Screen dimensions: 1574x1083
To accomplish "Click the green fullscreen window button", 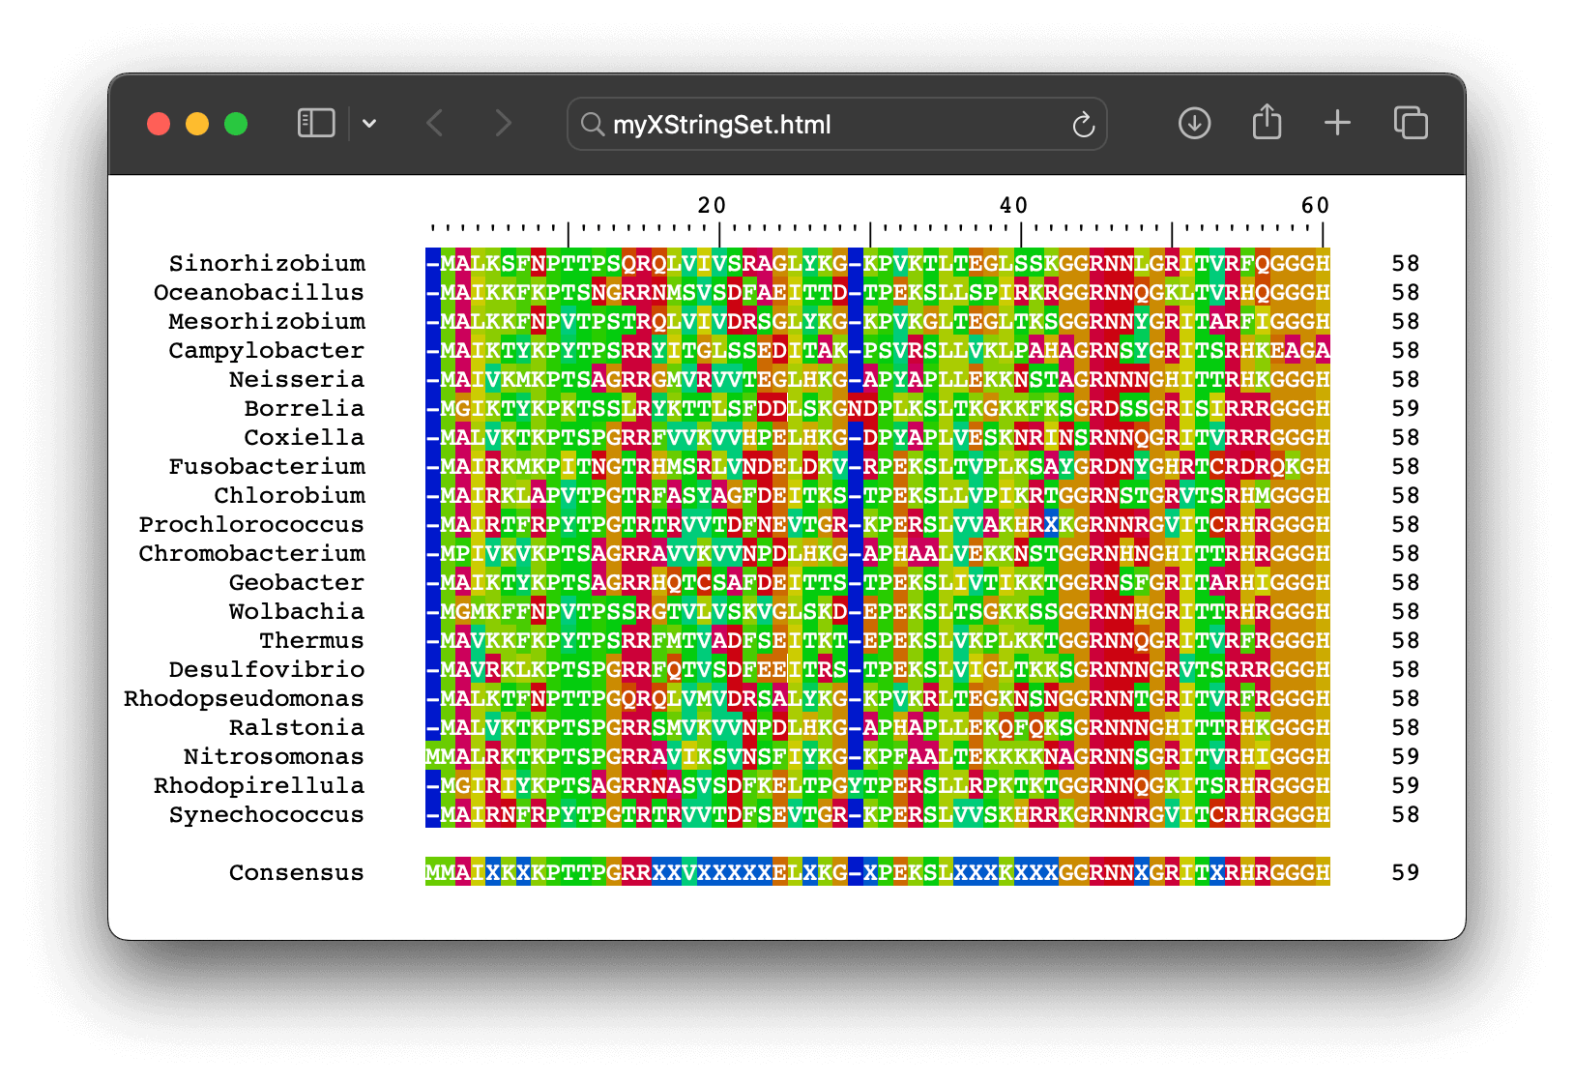I will point(236,124).
